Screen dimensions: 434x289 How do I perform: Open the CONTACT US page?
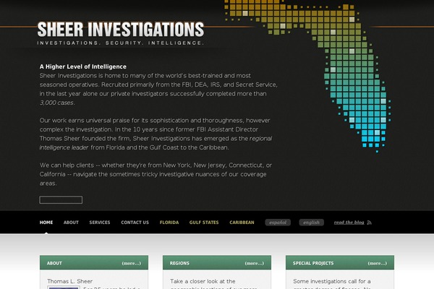click(135, 223)
